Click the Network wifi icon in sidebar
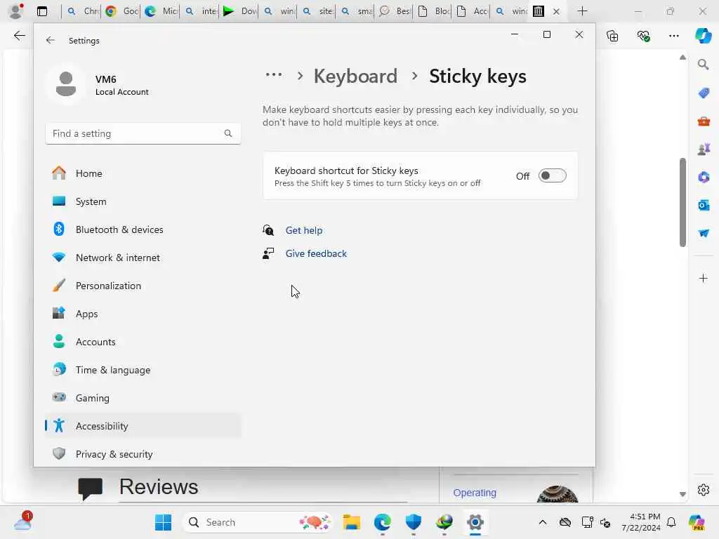719x539 pixels. point(59,257)
